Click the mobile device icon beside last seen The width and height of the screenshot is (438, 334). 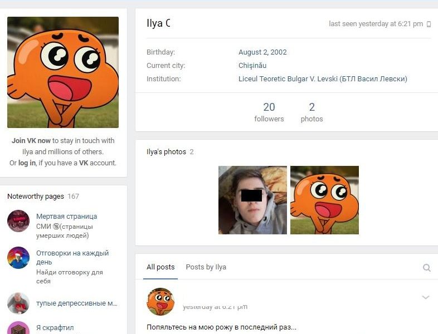(x=429, y=24)
